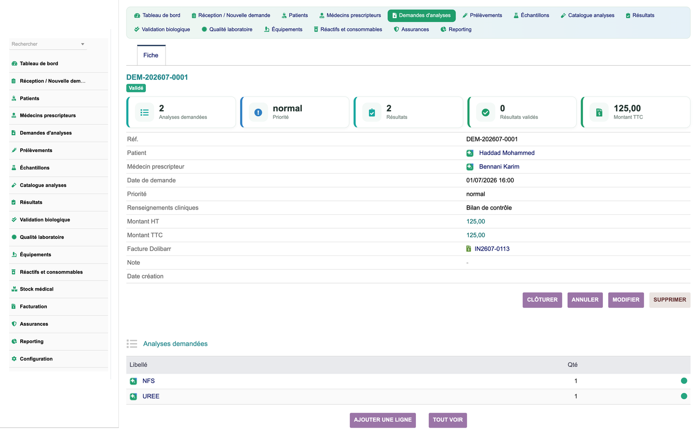Screen dimensions: 698x432
Task: Click the Résultats validés checkmark card icon
Action: [x=485, y=112]
